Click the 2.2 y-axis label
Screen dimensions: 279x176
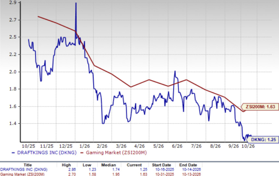13,54
